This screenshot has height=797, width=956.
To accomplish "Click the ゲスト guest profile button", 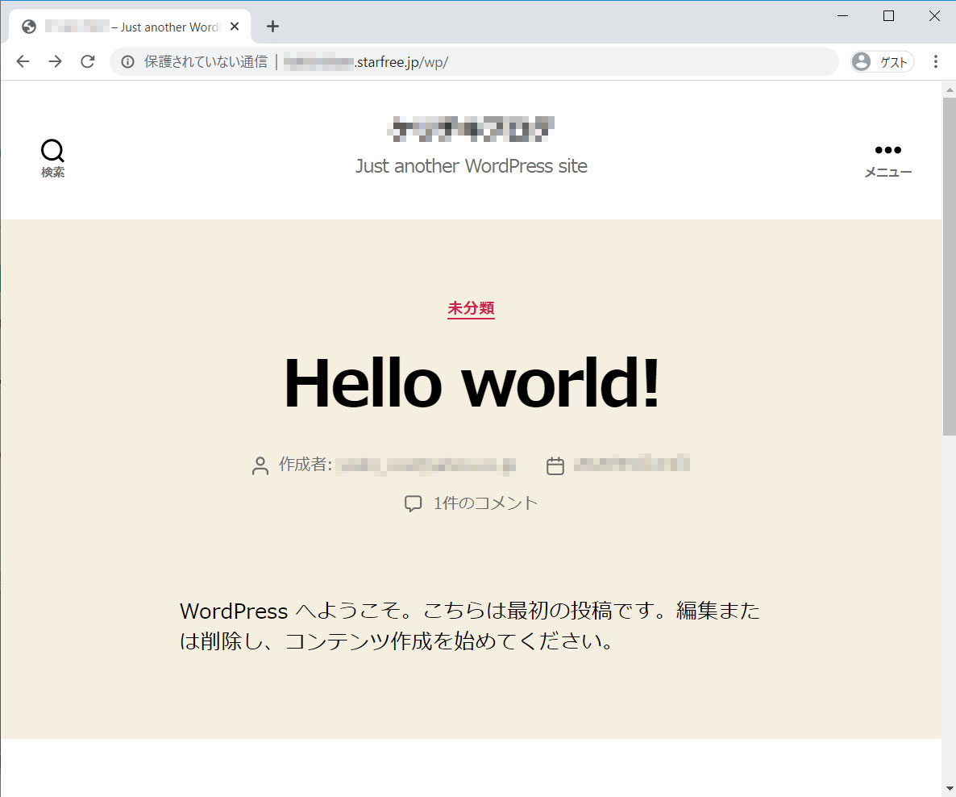I will [x=882, y=61].
